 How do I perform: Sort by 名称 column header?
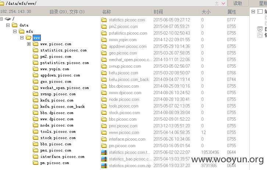tap(106, 12)
